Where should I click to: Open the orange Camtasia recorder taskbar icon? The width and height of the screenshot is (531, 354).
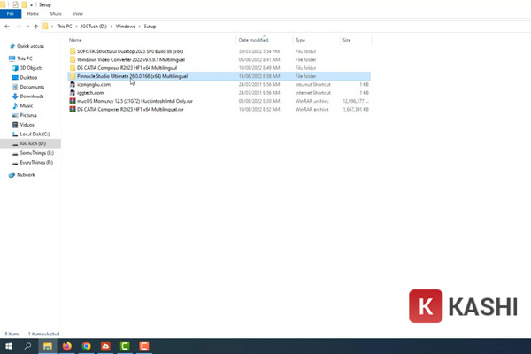click(x=144, y=346)
